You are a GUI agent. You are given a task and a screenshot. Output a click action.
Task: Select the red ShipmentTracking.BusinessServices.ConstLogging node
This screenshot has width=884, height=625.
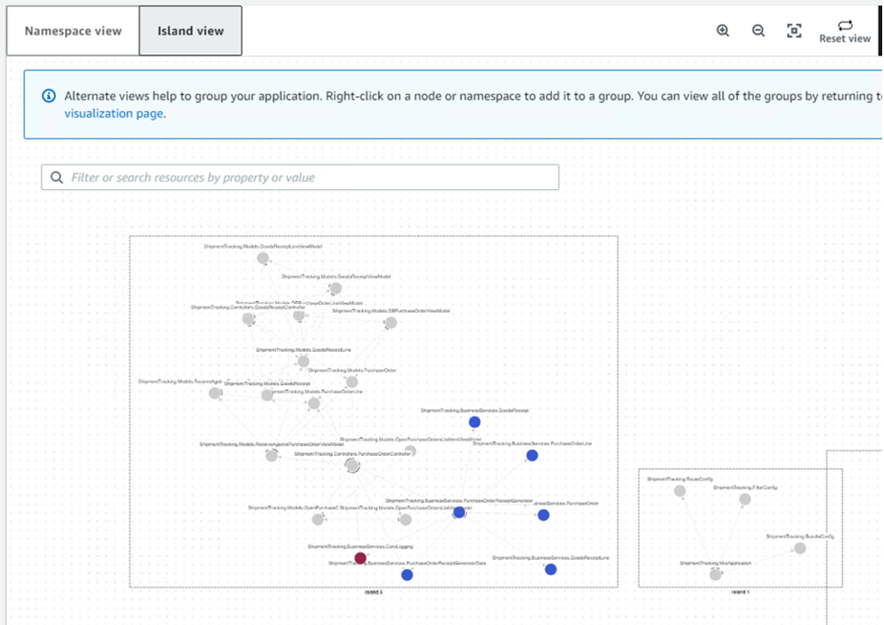tap(360, 559)
